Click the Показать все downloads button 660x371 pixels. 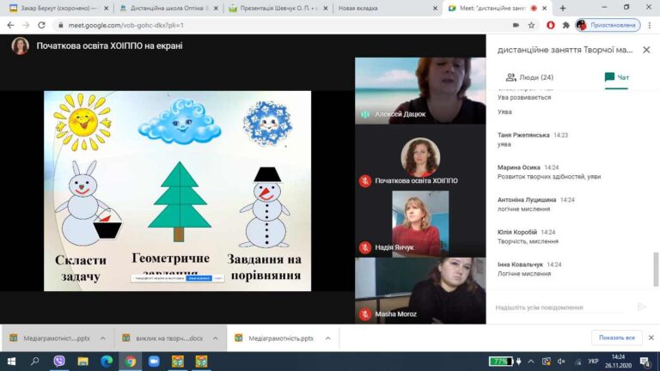(x=617, y=338)
